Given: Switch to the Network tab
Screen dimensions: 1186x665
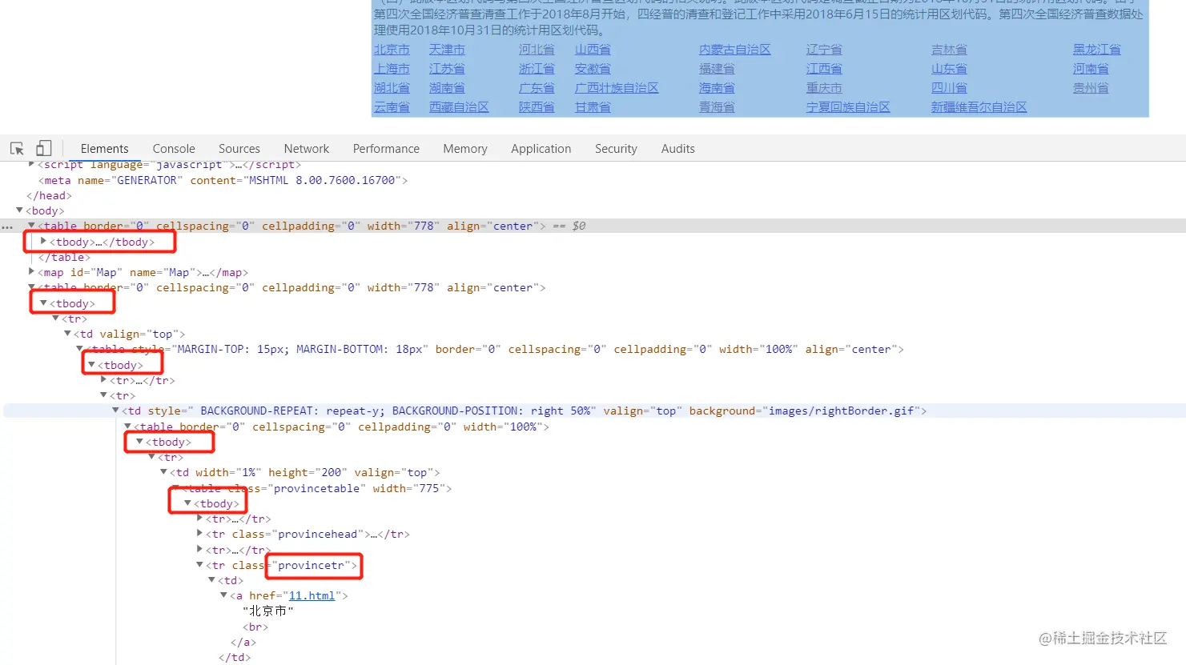Looking at the screenshot, I should [307, 149].
